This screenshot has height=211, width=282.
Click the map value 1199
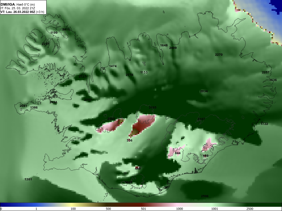tap(54, 33)
